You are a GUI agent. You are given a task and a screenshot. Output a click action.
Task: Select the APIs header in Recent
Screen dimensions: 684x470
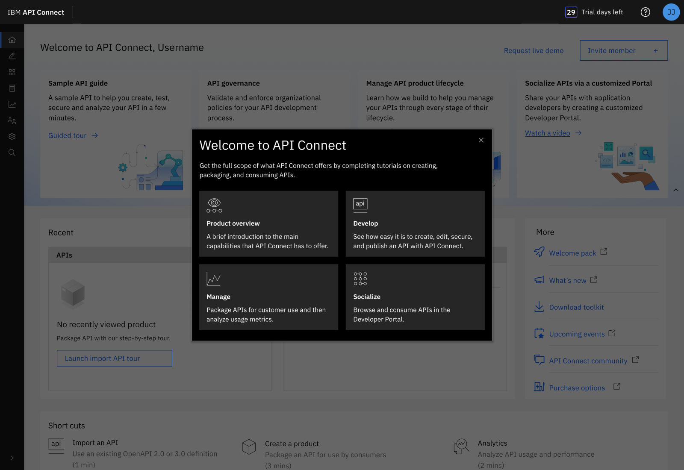click(64, 255)
